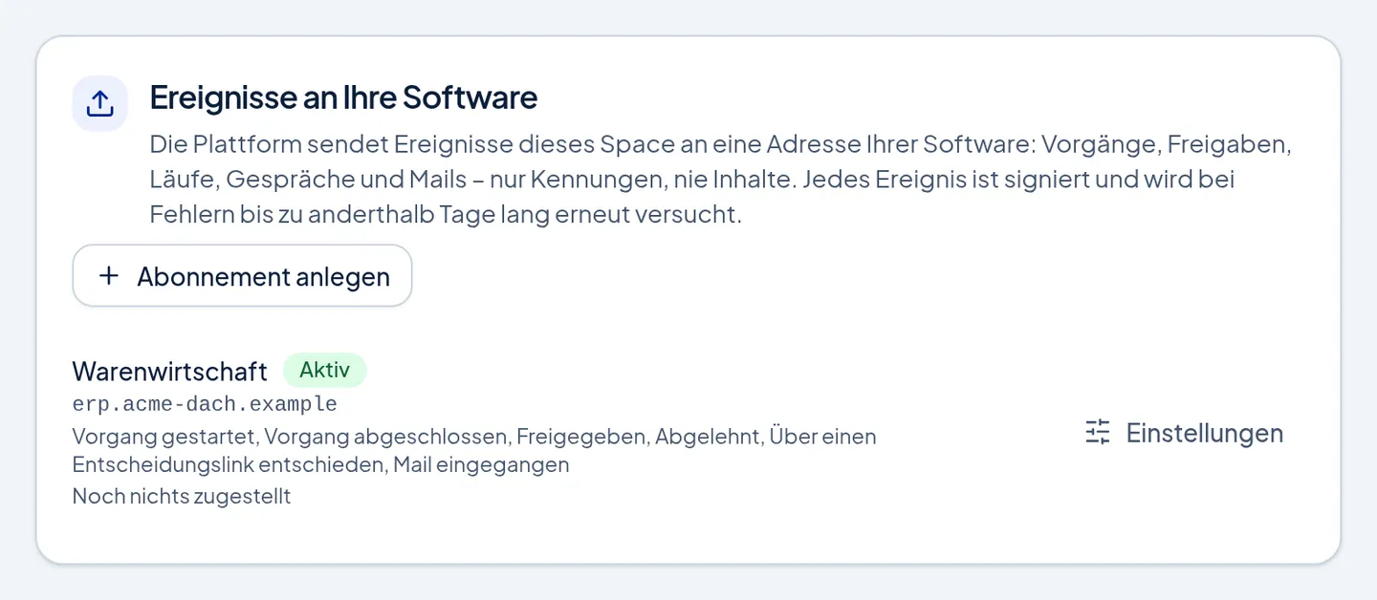Click the event list starting Vorgang gestartet
The image size is (1377, 600).
tap(474, 450)
